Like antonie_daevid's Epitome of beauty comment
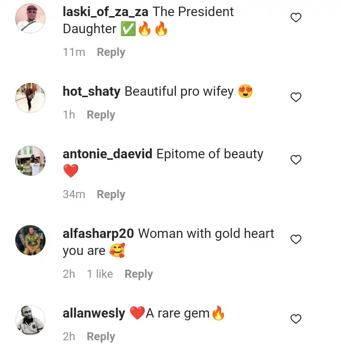 point(296,160)
